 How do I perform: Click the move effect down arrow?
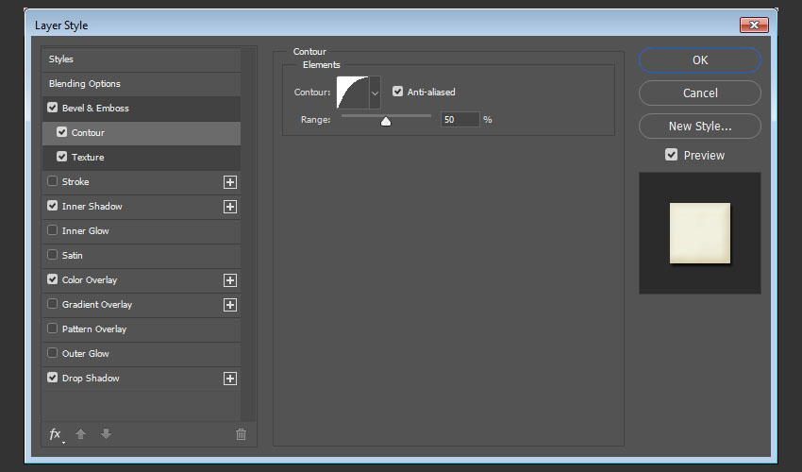[x=106, y=434]
